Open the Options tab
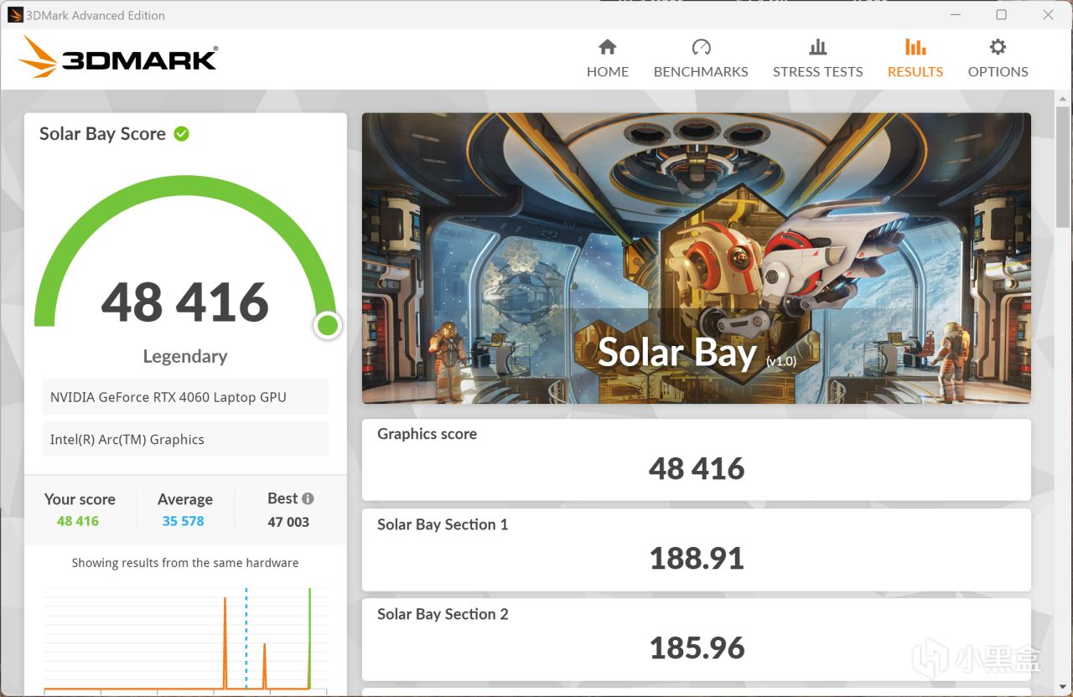This screenshot has height=697, width=1073. 998,59
